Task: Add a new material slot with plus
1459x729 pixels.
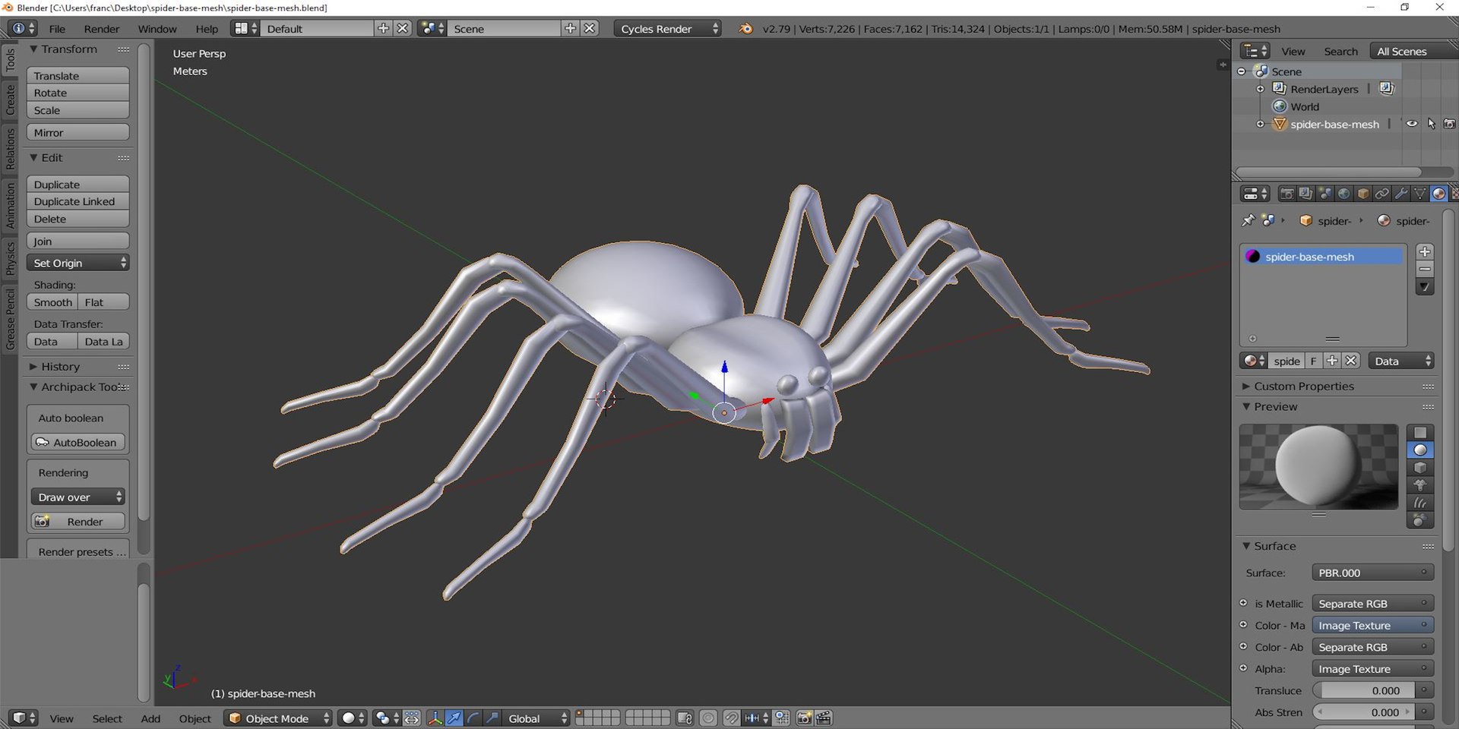Action: tap(1425, 251)
